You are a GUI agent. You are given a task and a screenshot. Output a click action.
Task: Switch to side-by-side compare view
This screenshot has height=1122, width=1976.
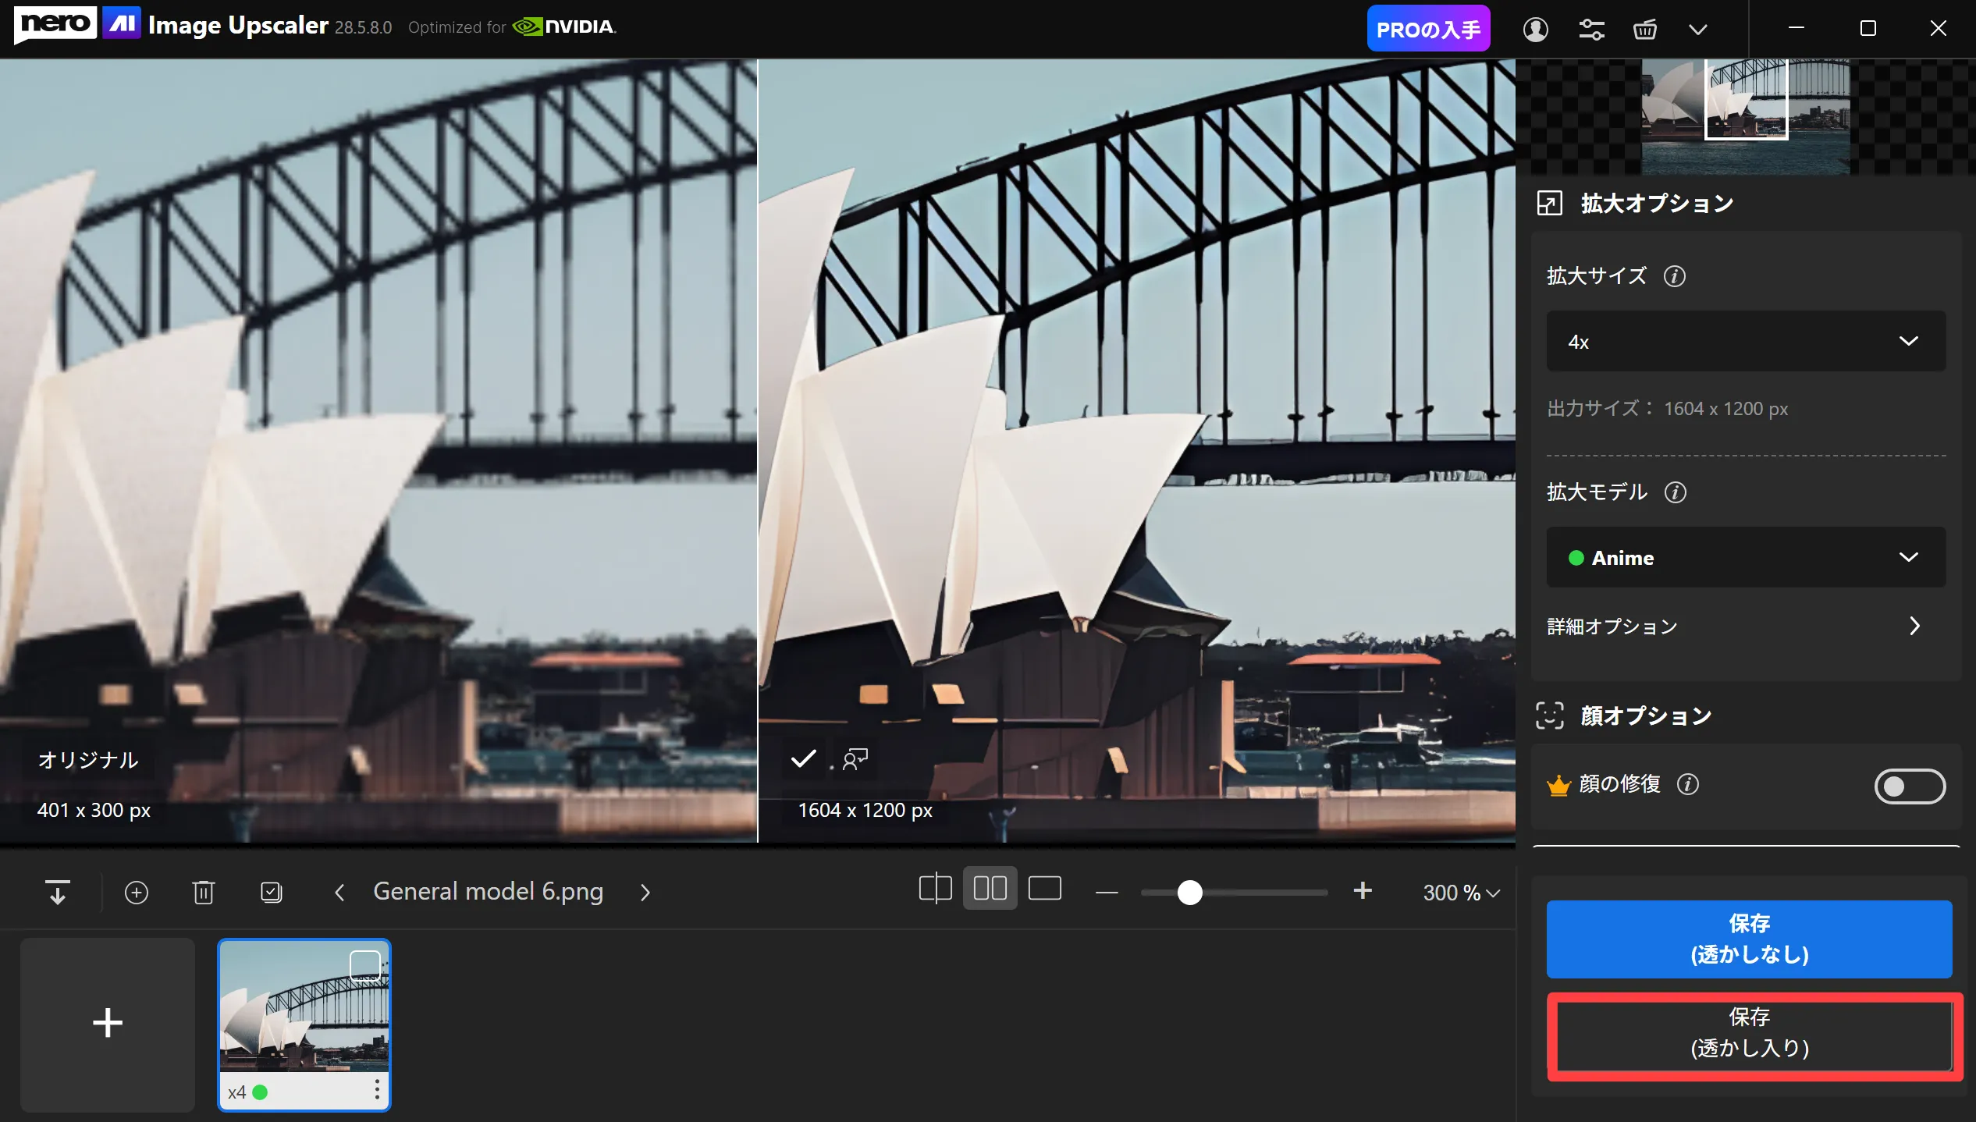coord(990,889)
